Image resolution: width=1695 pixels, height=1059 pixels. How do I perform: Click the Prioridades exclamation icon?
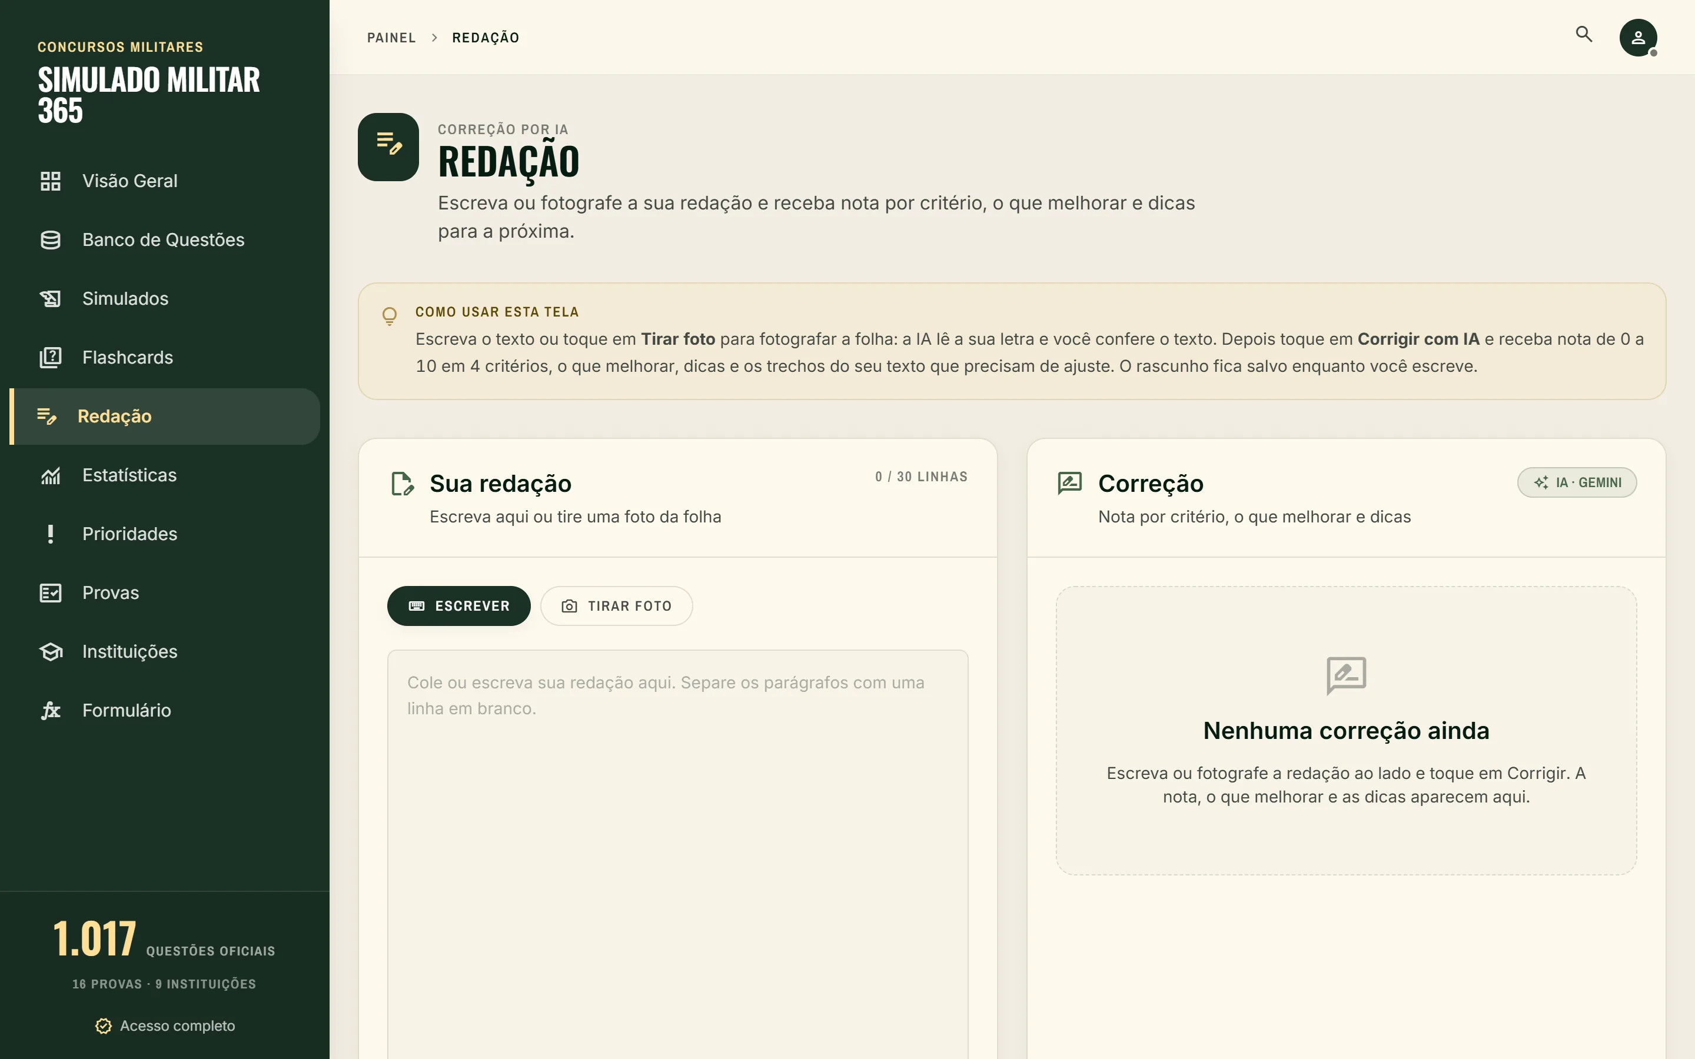point(51,534)
